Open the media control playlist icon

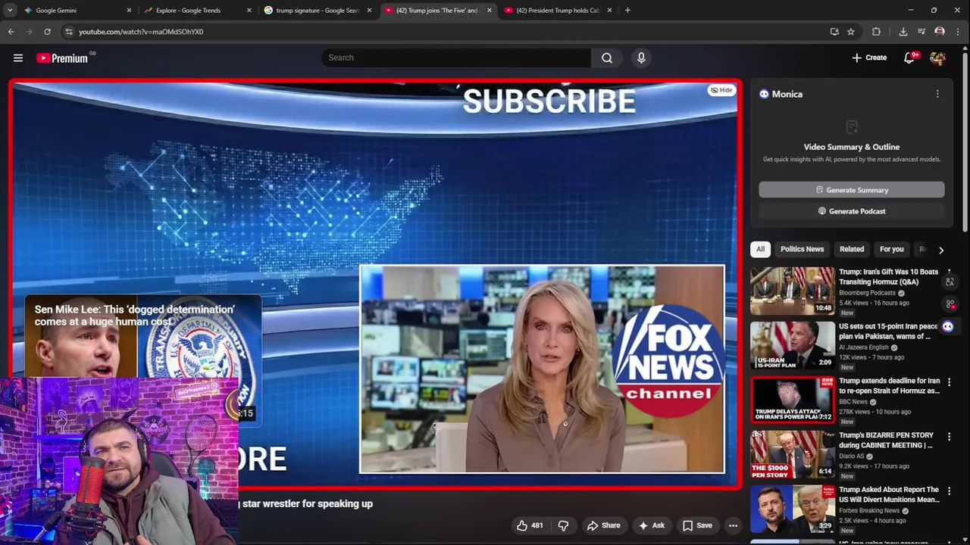(921, 32)
